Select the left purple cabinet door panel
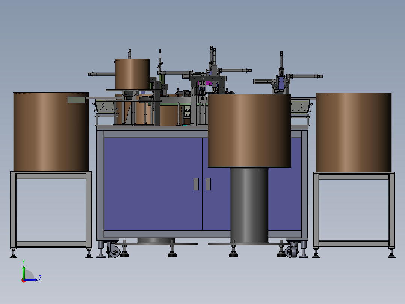This screenshot has width=405, height=304. (153, 184)
